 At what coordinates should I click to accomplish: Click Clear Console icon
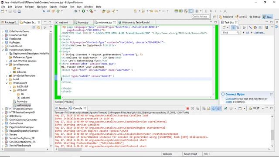pyautogui.click(x=204, y=108)
